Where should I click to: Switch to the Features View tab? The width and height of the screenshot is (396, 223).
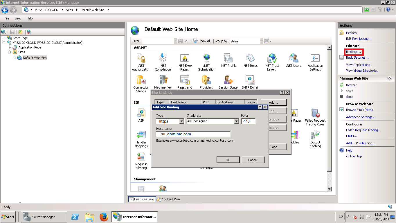coord(142,199)
